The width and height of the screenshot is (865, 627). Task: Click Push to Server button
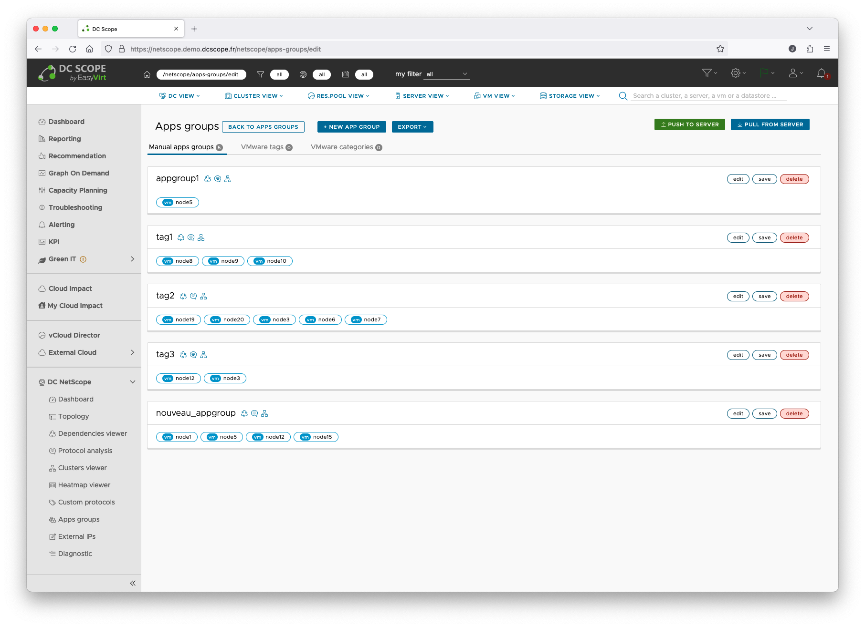[689, 124]
